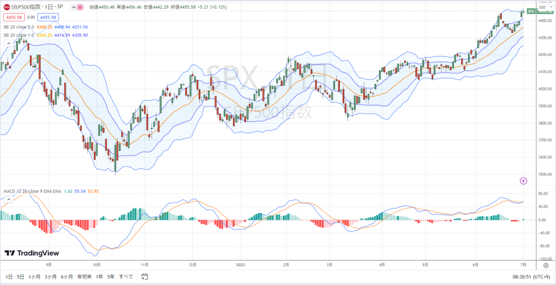Click the 3600.00 price axis label

pyautogui.click(x=545, y=157)
